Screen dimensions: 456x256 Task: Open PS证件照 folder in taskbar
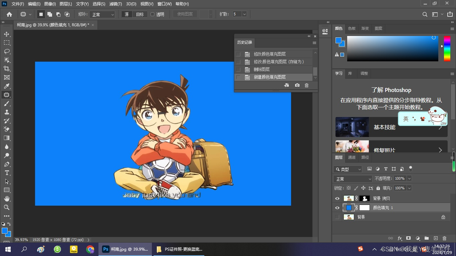180,249
